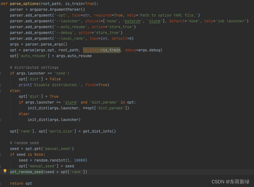Click the yellow light bulb intention icon
254x187 pixels.
tap(5, 171)
